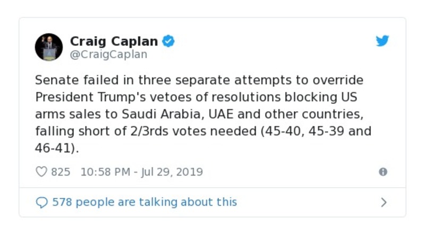Screen dimensions: 425x236
Task: Click the 825 likes count
Action: (x=61, y=172)
